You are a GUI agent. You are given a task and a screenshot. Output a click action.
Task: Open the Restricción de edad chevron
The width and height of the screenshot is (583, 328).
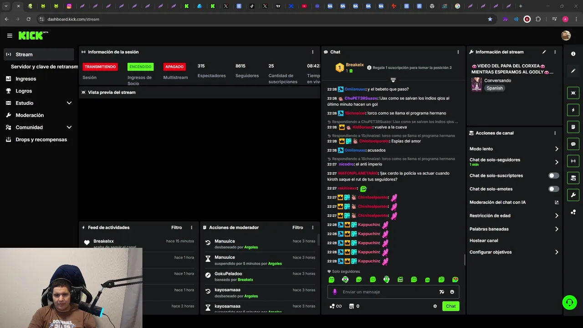[557, 216]
